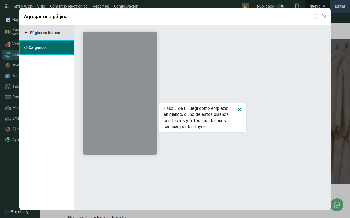Open the Compras card icon in sidebar
This screenshot has height=218, width=350.
8,97
